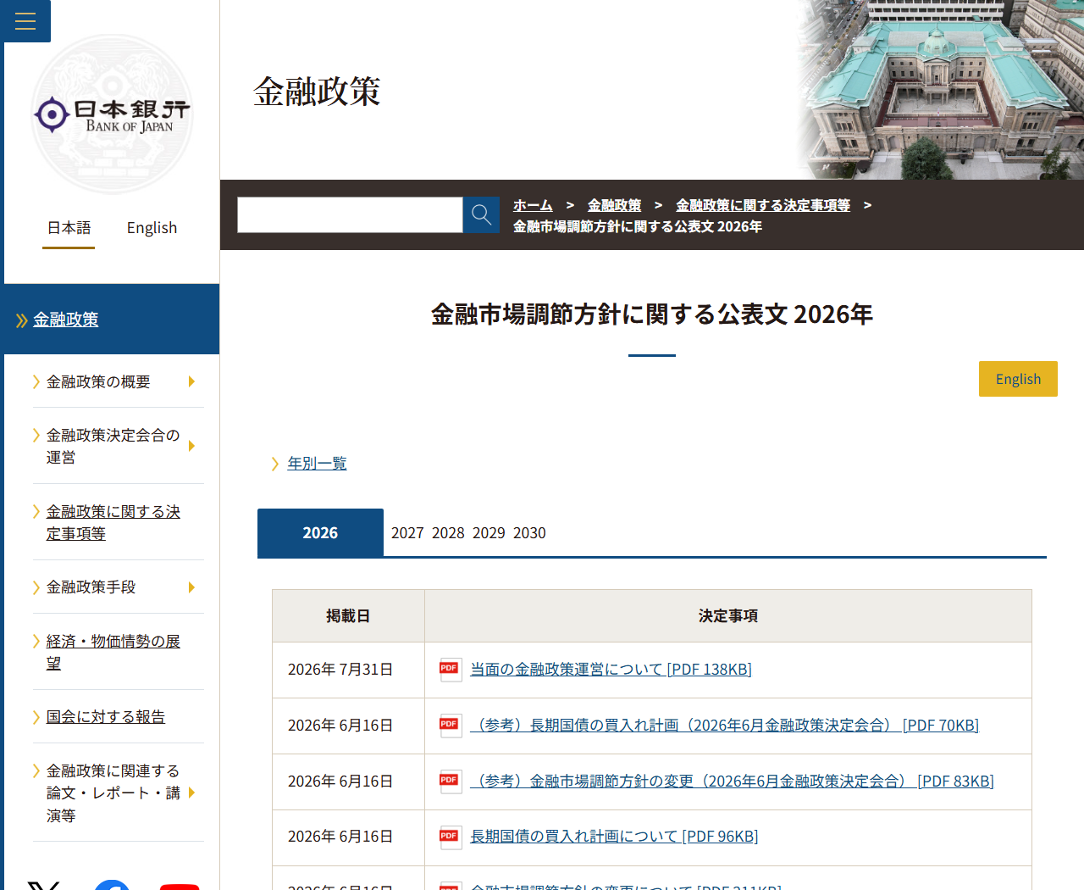Switch sidebar language to English
Screen dimensions: 1084x890
pos(152,228)
